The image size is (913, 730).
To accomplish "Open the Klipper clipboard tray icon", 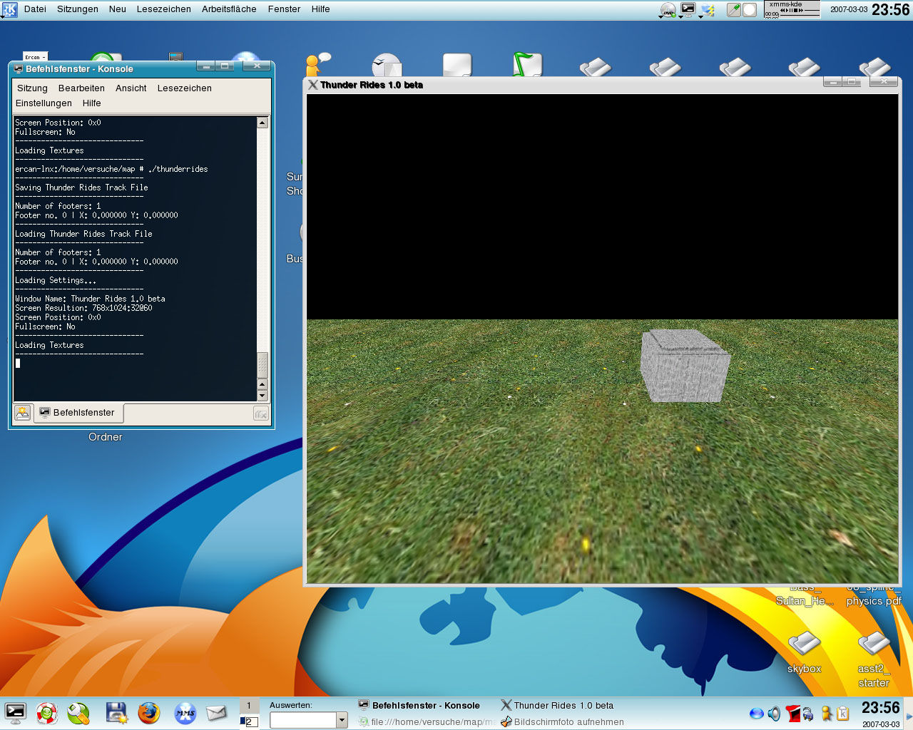I will (842, 713).
